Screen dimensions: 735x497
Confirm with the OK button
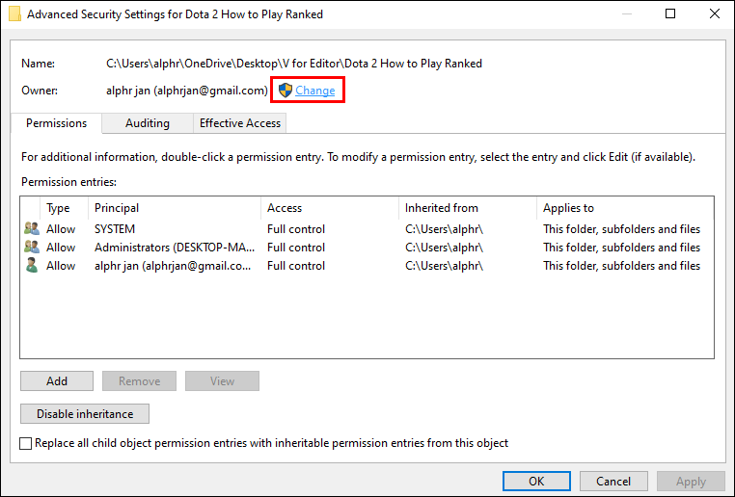(536, 481)
